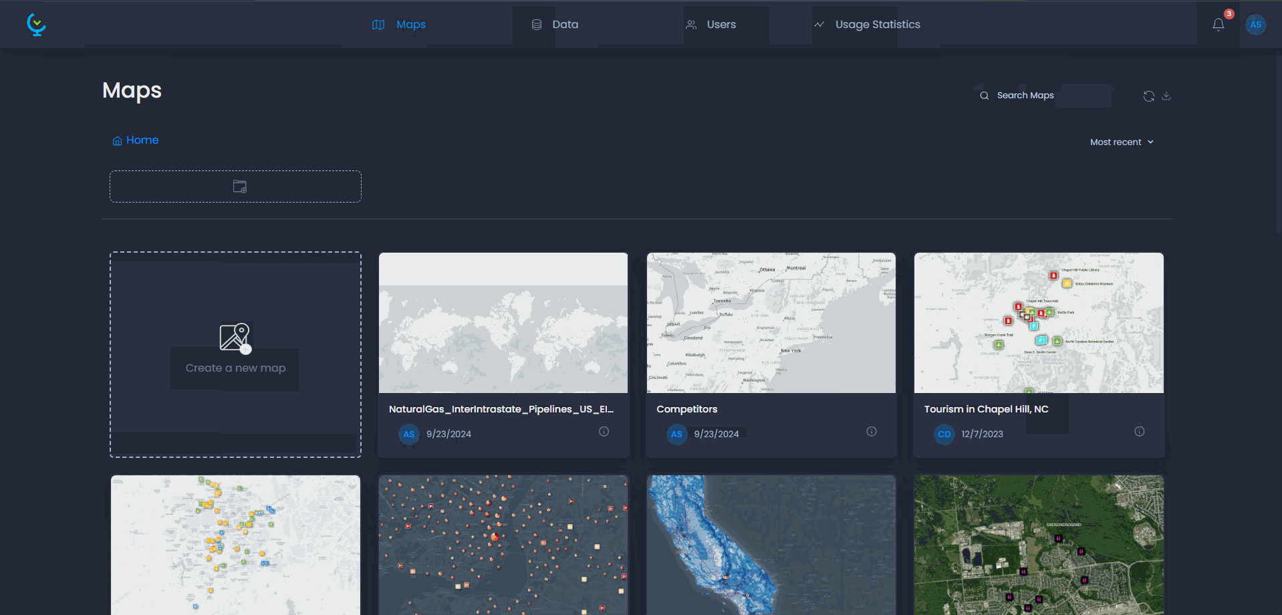Click NaturalGas_InterIntrastate_Pipelines title
The width and height of the screenshot is (1282, 615).
pos(501,409)
